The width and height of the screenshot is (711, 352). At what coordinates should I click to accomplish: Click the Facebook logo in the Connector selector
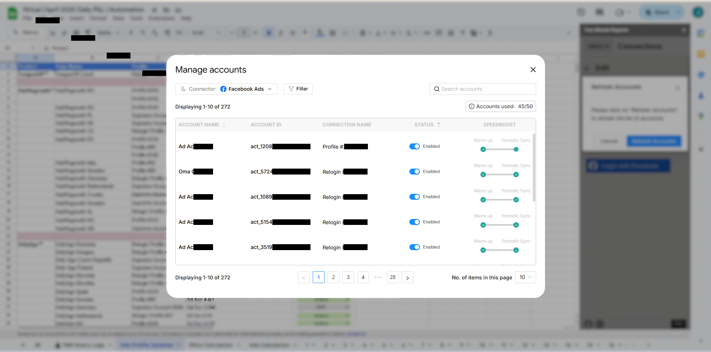[224, 89]
